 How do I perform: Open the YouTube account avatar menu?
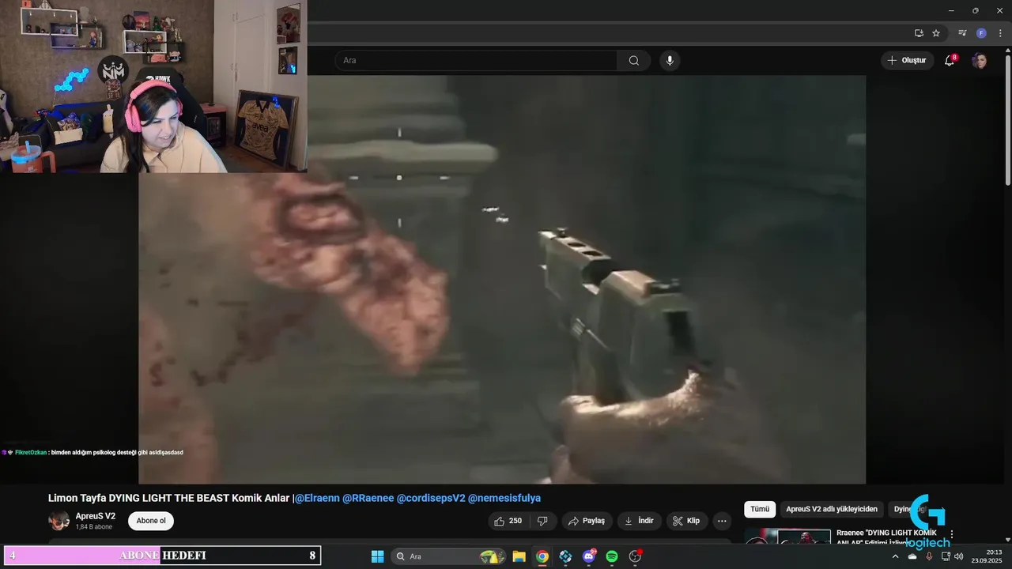pyautogui.click(x=980, y=61)
